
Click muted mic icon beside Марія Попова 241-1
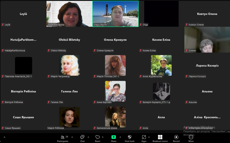(x=95, y=76)
